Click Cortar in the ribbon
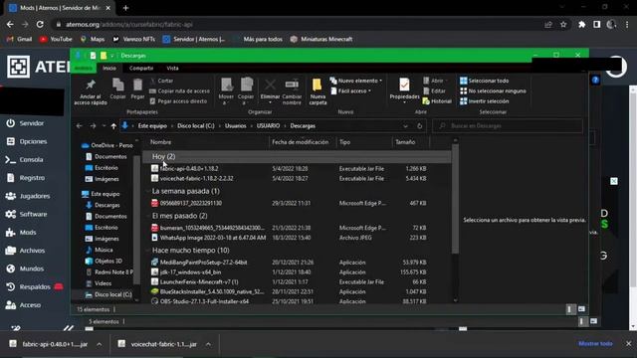The height and width of the screenshot is (358, 637). click(x=161, y=81)
